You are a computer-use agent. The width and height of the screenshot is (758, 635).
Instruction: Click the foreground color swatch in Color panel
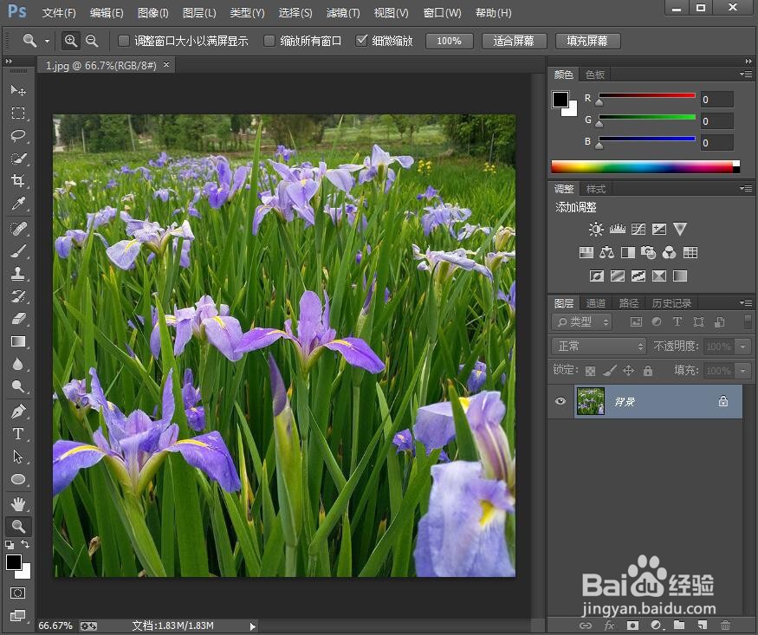click(x=560, y=100)
